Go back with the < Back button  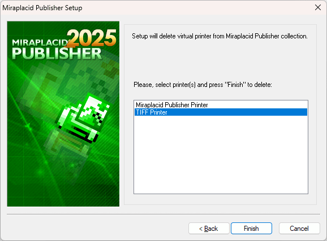point(209,229)
